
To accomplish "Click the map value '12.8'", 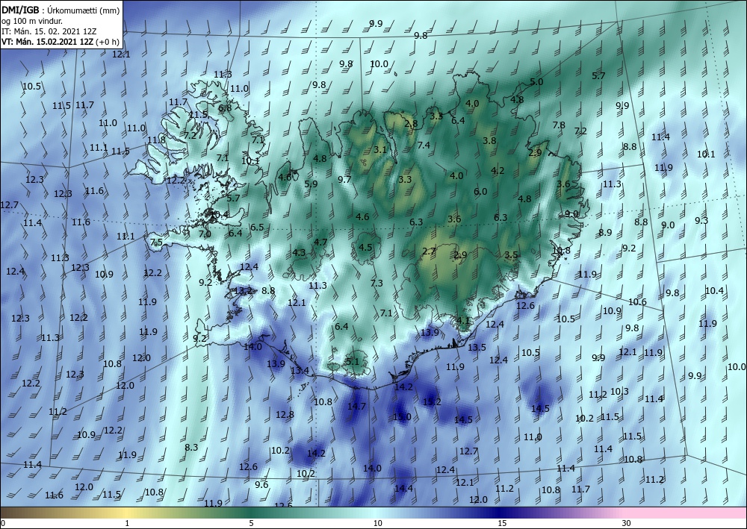I will point(285,414).
